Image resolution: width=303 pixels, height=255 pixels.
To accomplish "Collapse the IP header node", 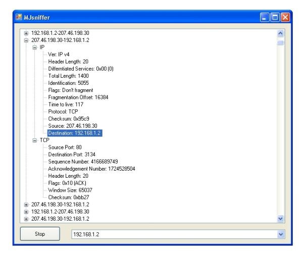I will coord(34,47).
